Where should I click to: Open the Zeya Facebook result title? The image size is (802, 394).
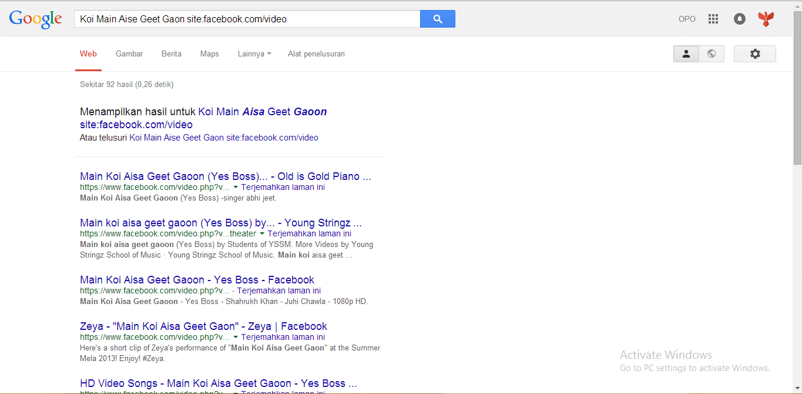tap(203, 326)
